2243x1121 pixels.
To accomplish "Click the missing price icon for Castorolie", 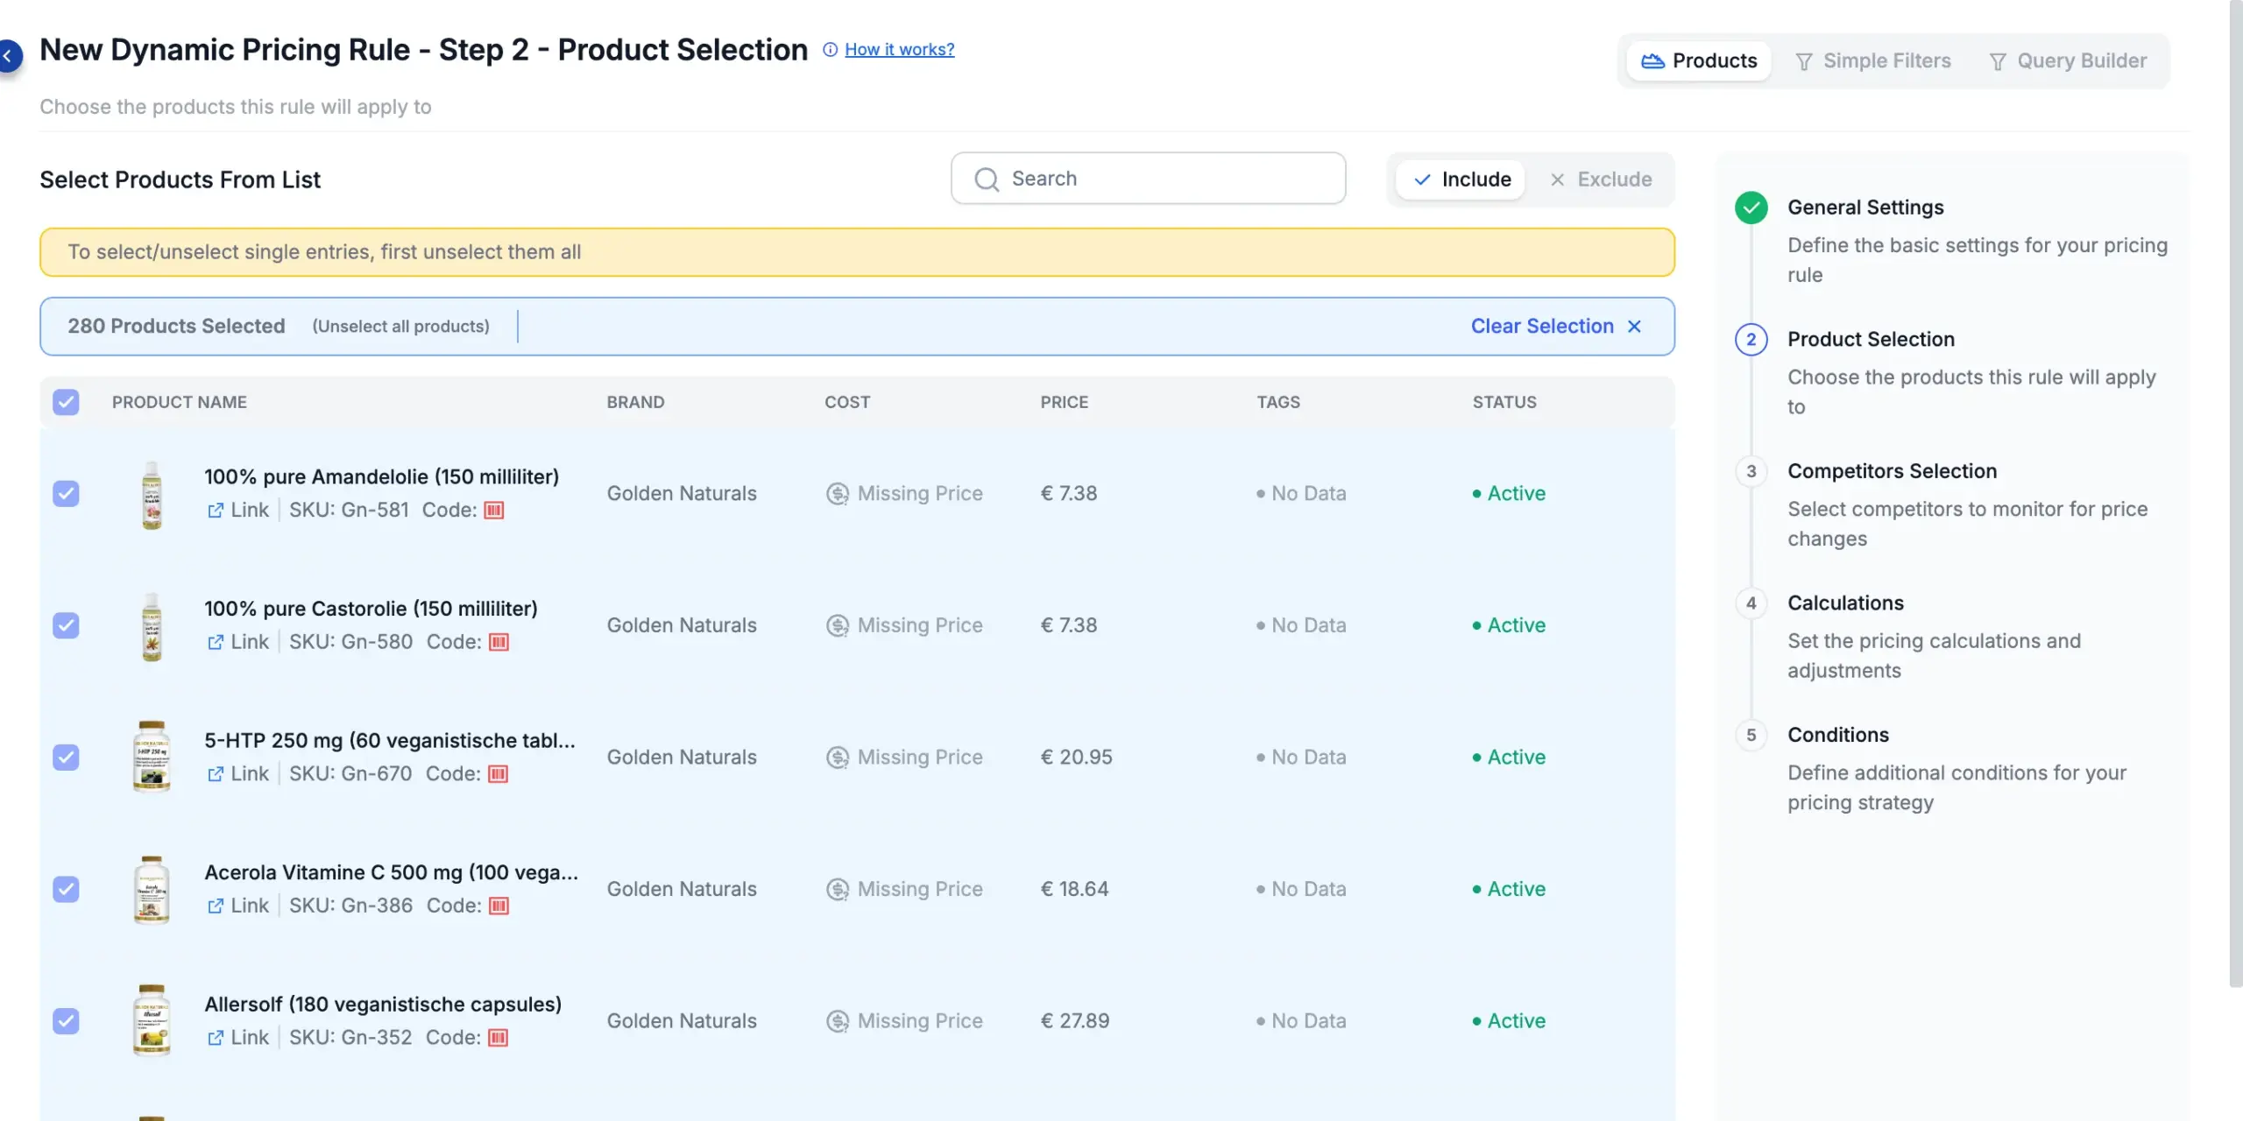I will point(838,625).
